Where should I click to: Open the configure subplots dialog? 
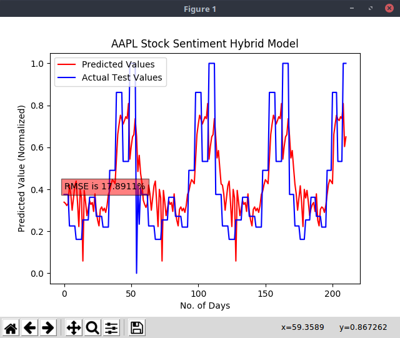coord(111,327)
